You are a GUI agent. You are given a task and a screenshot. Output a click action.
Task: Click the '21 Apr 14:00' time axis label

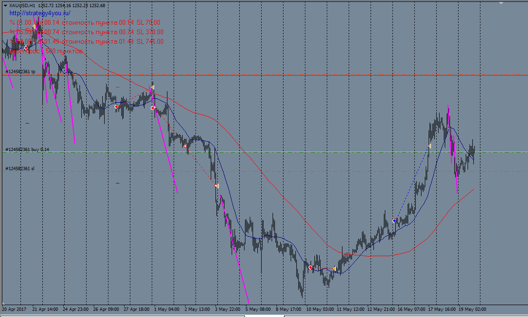point(45,309)
